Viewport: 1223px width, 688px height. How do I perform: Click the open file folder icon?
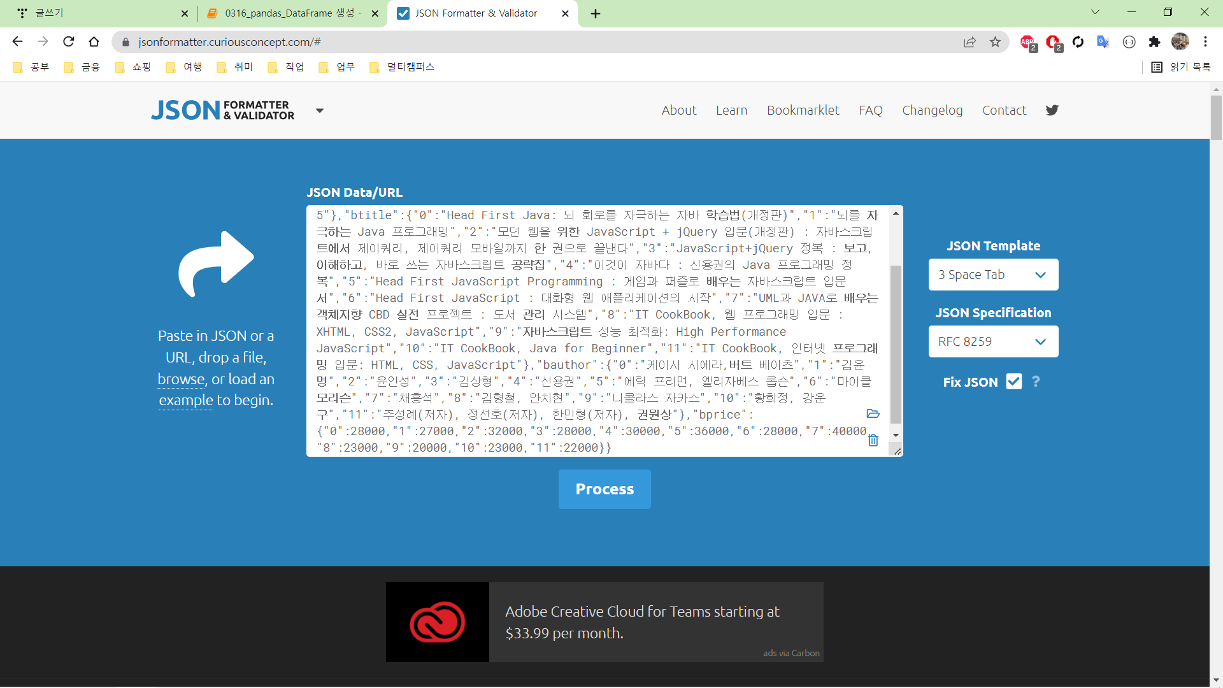(873, 414)
